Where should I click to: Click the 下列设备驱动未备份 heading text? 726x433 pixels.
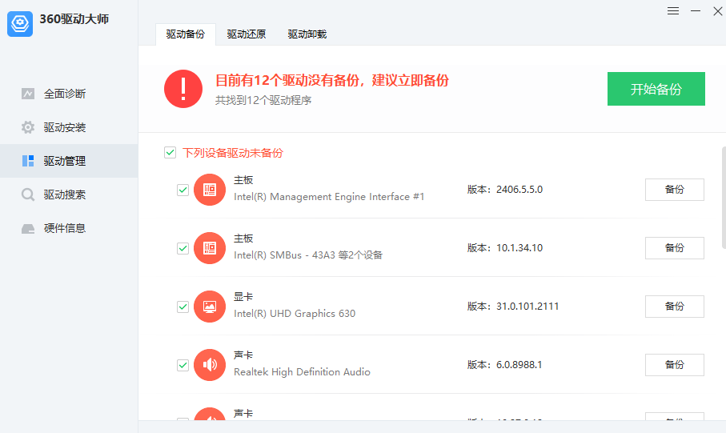coord(232,153)
